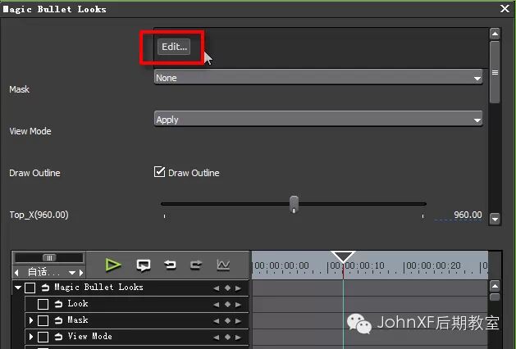Viewport: 516px width, 349px height.
Task: Click the Top_X(960.00) parameter label
Action: click(39, 215)
